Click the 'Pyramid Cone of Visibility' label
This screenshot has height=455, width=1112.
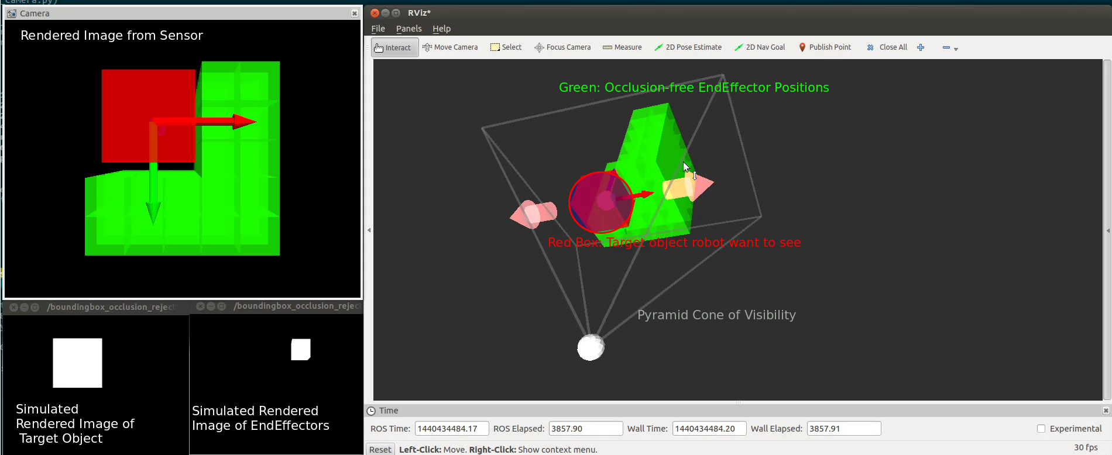716,315
